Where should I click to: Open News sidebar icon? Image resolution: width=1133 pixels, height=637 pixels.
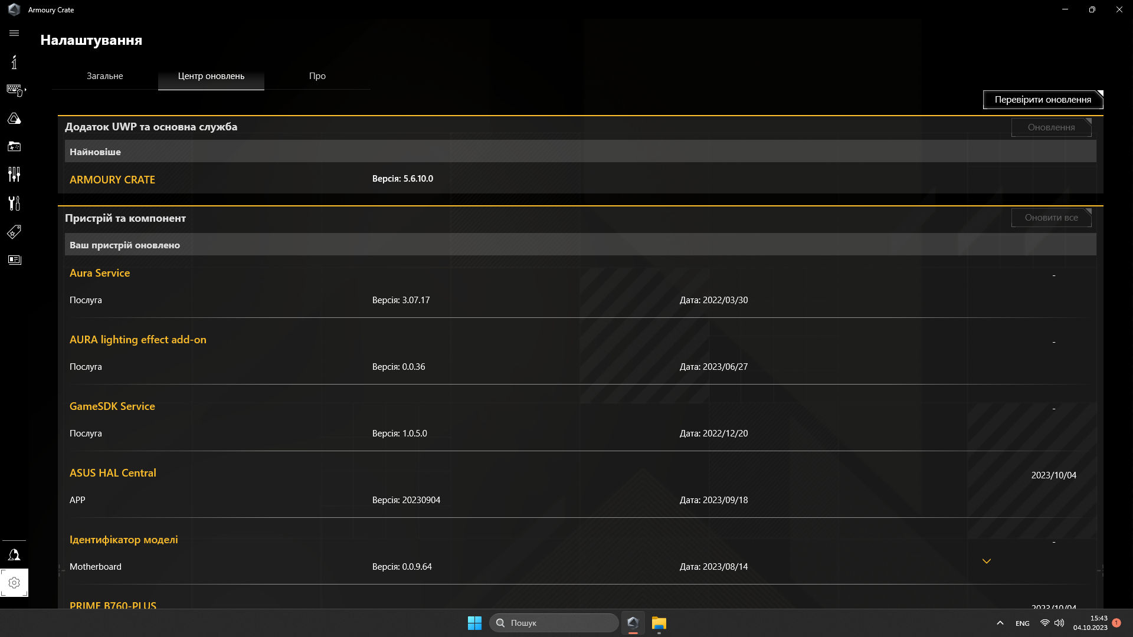(14, 260)
